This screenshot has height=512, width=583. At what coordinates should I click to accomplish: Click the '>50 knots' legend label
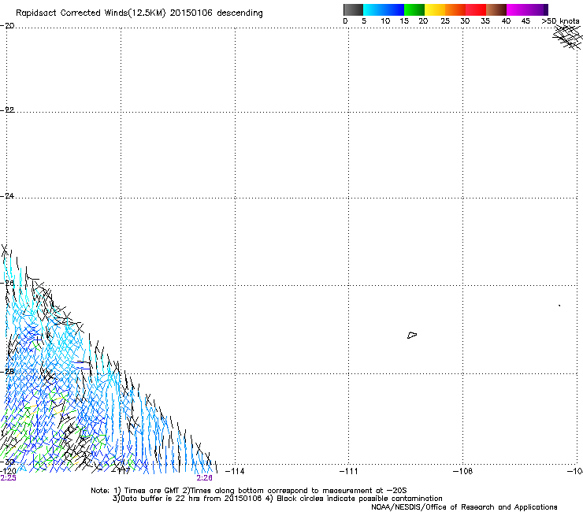point(560,21)
